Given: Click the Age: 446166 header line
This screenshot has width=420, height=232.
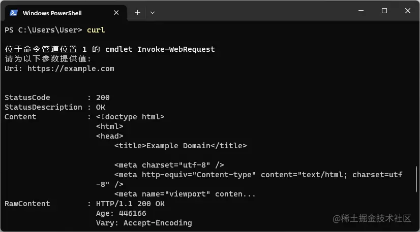Looking at the screenshot, I should [121, 213].
